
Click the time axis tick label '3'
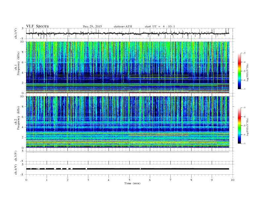pyautogui.click(x=88, y=180)
